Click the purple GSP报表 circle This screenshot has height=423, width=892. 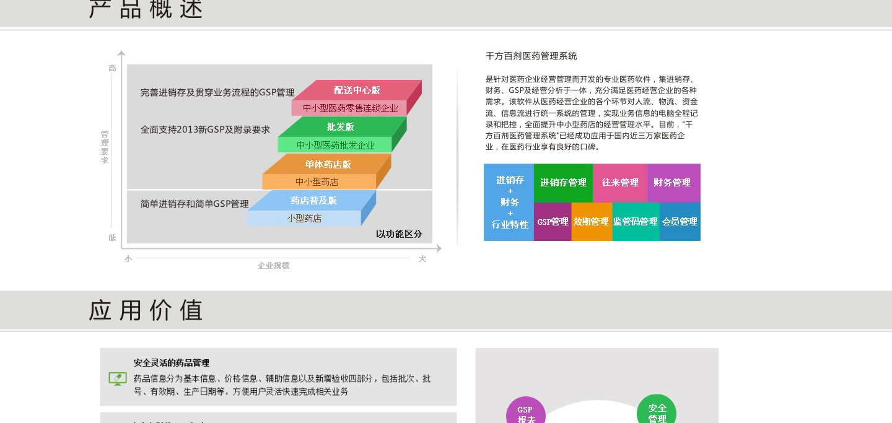point(525,411)
